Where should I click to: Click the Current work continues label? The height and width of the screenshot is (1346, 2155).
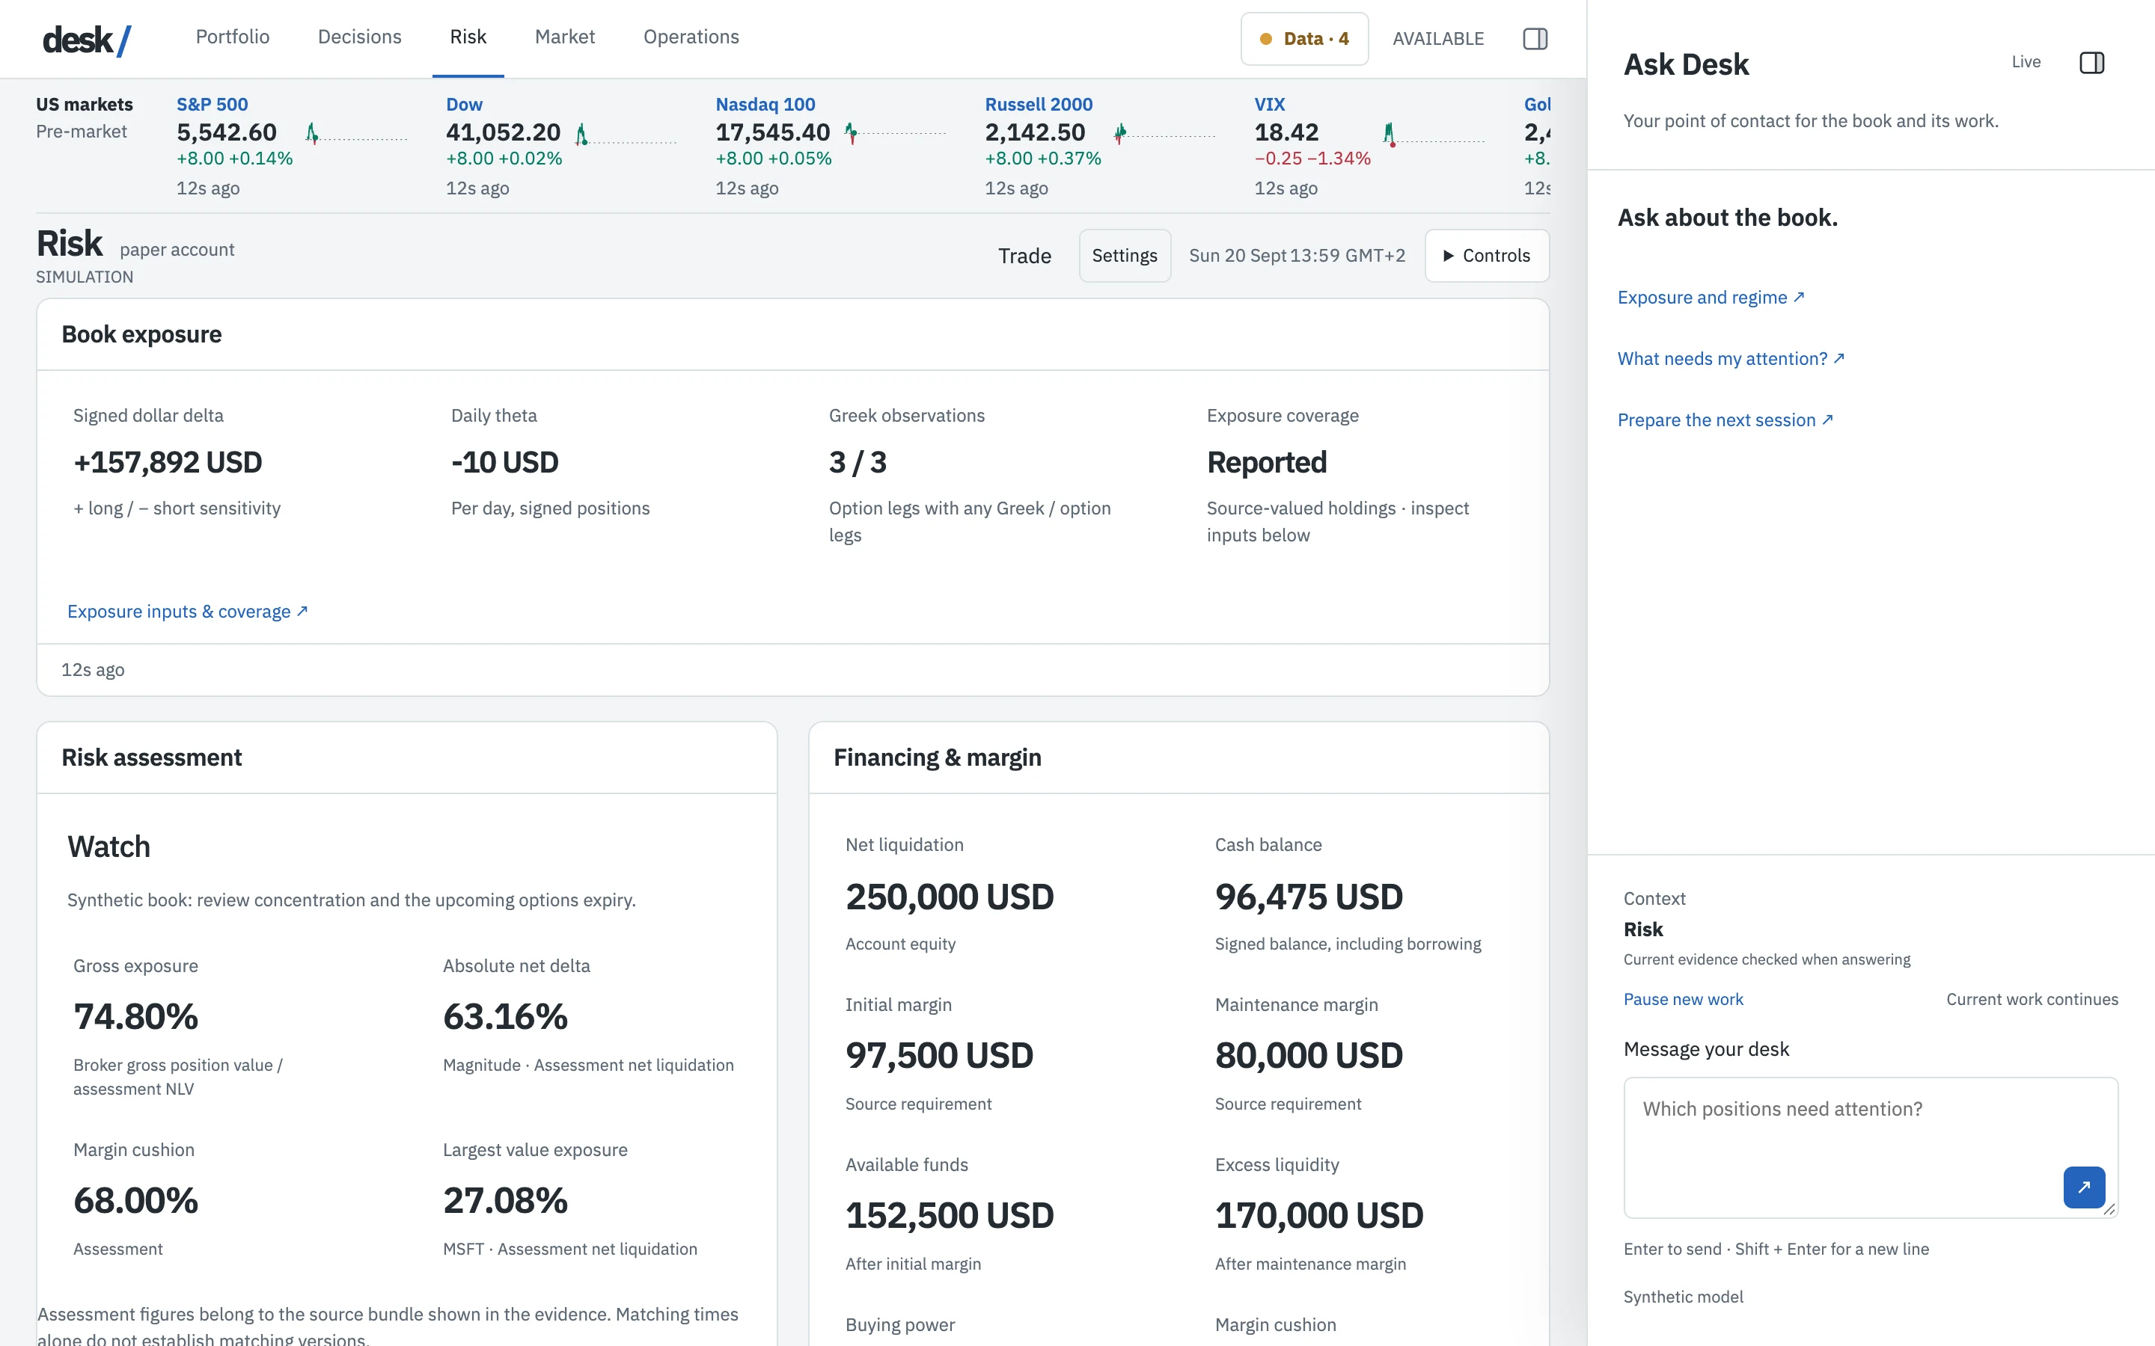pos(2032,999)
